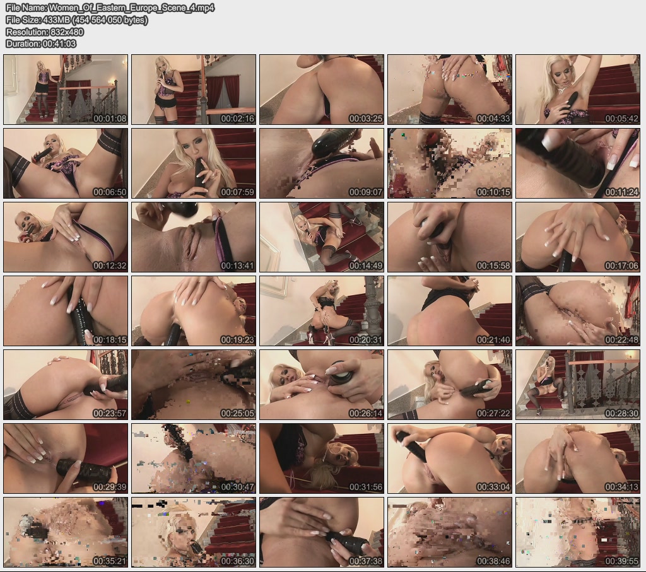Click the File Size text line
The image size is (646, 572).
tap(77, 20)
